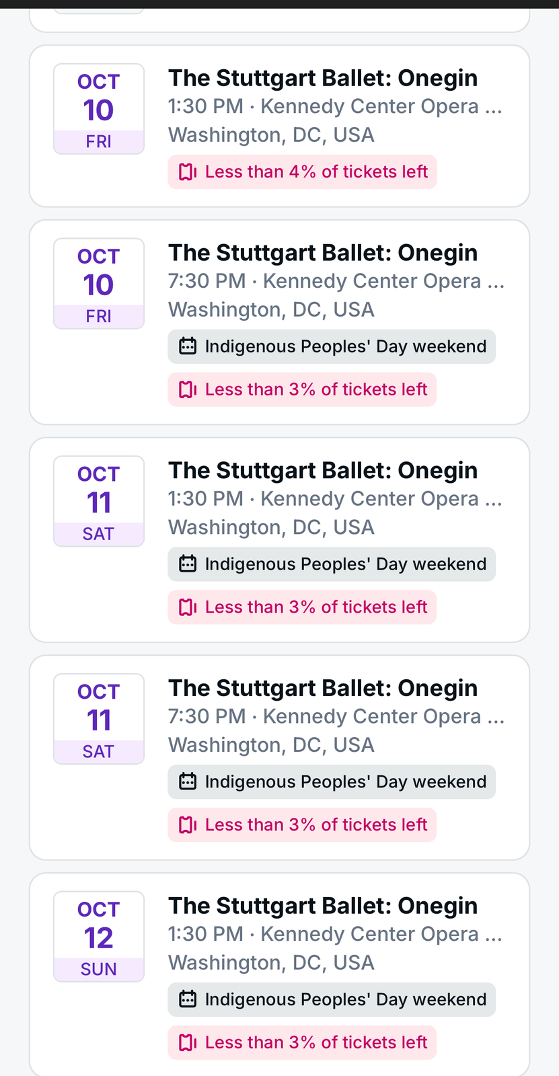Click calendar icon on Oct 12 event
The width and height of the screenshot is (559, 1076).
coord(188,999)
